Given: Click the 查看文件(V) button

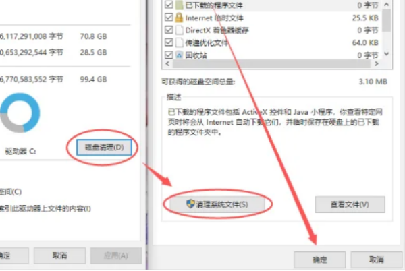Looking at the screenshot, I should point(350,204).
